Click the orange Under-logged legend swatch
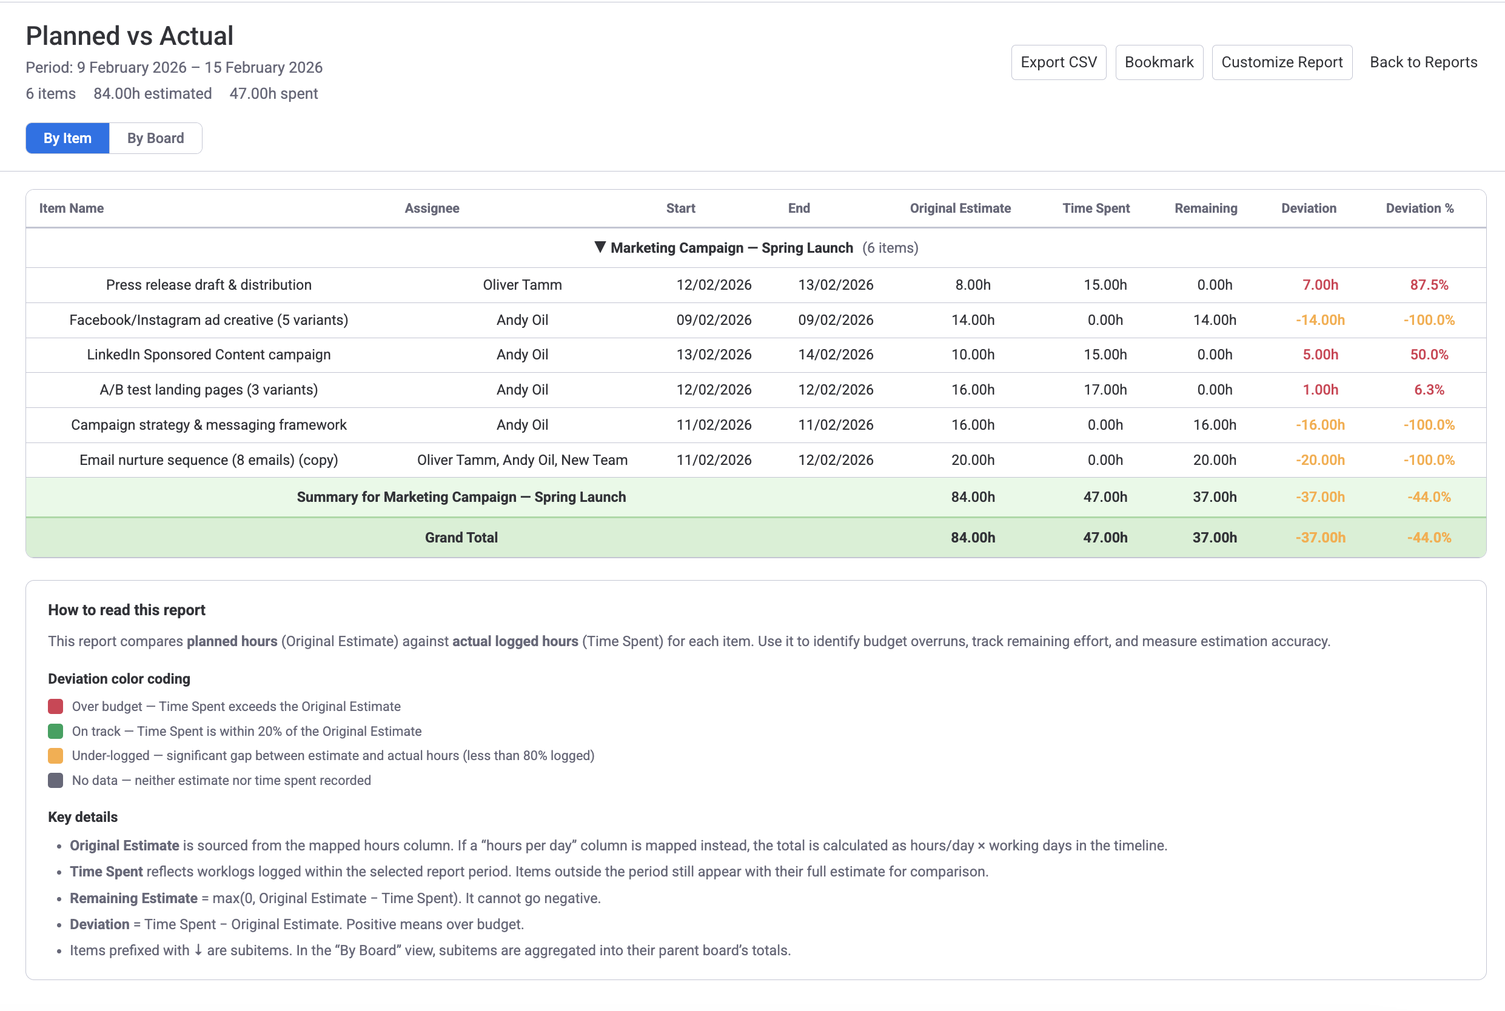Viewport: 1505px width, 1011px height. click(55, 755)
